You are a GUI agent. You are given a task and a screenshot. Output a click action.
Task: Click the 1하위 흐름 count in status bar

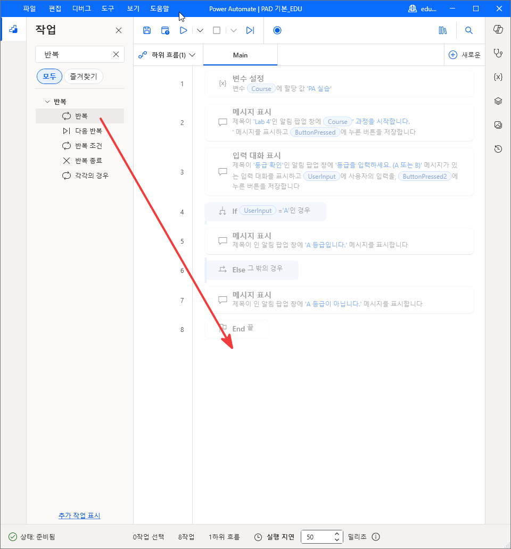tap(224, 537)
